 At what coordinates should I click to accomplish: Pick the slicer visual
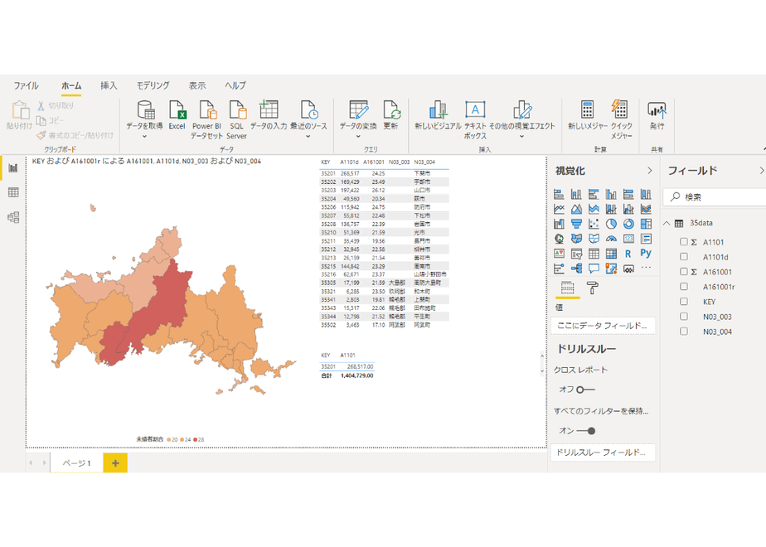coord(576,254)
